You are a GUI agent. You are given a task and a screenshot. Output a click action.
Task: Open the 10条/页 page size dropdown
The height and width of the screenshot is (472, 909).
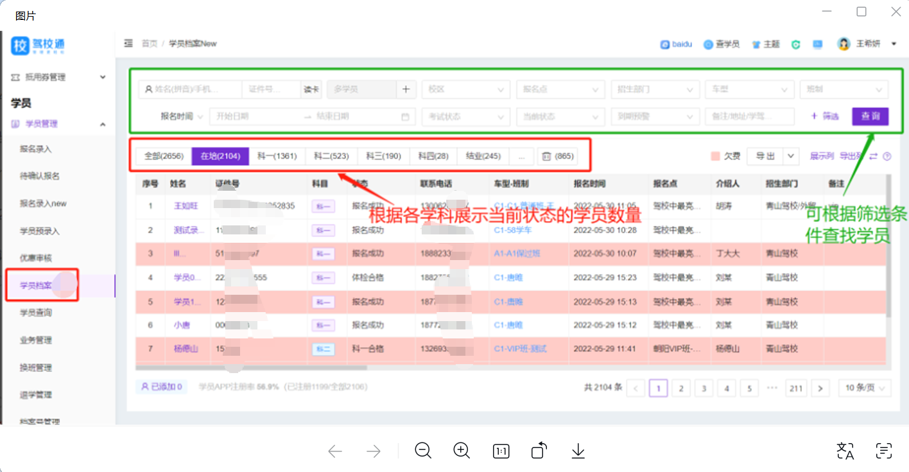[x=865, y=388]
